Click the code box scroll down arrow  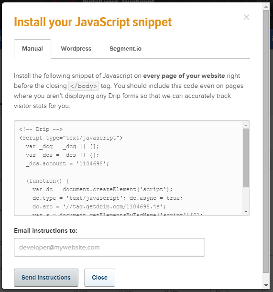[x=246, y=212]
